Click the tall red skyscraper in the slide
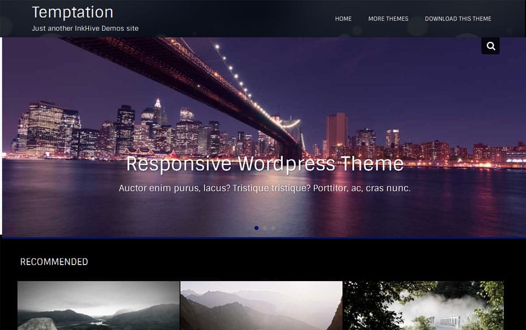The width and height of the screenshot is (526, 330). (x=336, y=132)
